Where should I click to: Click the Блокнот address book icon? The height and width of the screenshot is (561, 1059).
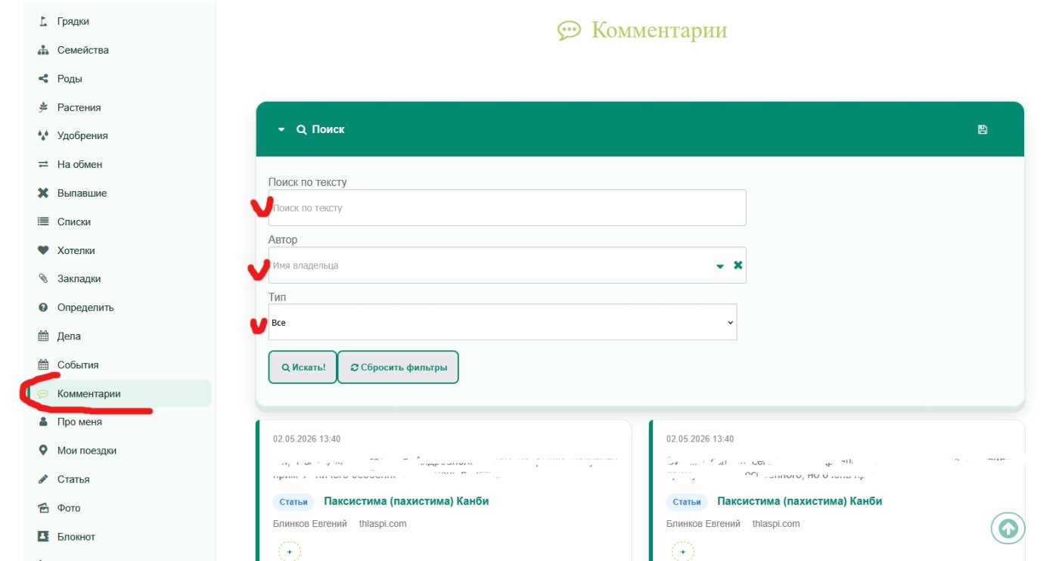pos(43,537)
